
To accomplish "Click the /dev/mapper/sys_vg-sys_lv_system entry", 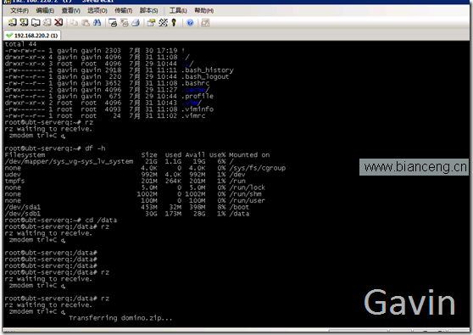I will click(69, 162).
